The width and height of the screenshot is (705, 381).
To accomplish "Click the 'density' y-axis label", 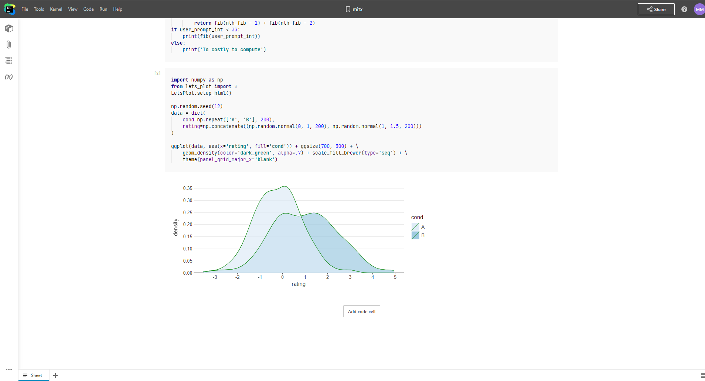I will coord(176,227).
